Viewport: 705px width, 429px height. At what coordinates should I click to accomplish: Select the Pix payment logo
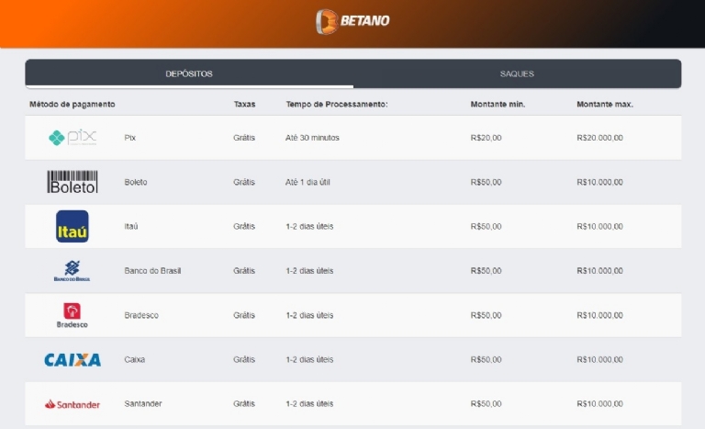[x=72, y=138]
